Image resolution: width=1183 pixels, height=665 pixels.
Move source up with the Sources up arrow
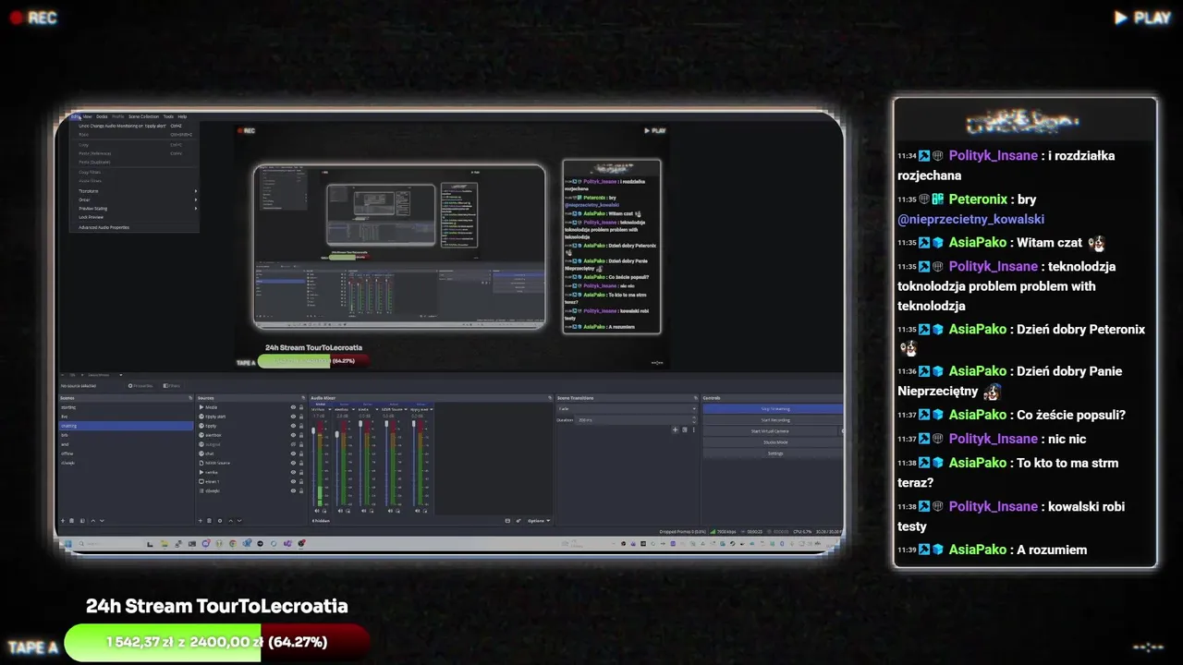(231, 521)
